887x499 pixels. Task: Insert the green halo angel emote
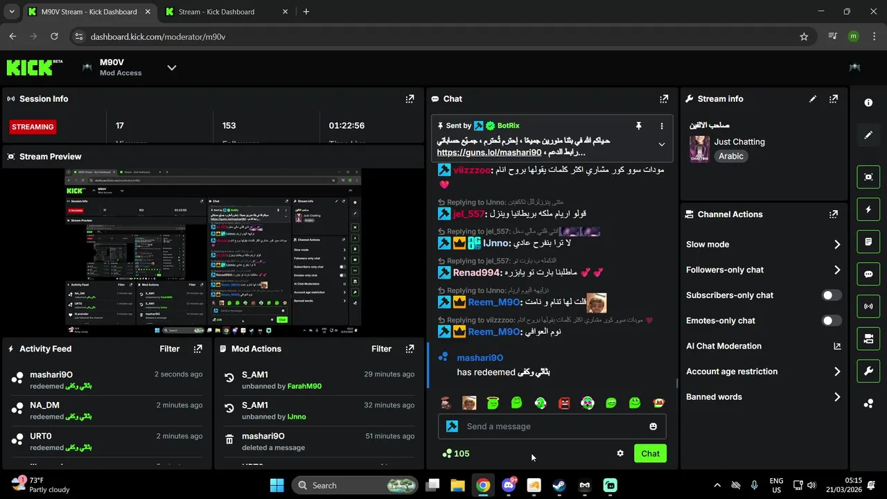[493, 403]
